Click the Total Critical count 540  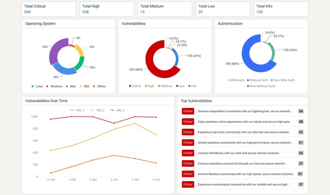(x=27, y=12)
